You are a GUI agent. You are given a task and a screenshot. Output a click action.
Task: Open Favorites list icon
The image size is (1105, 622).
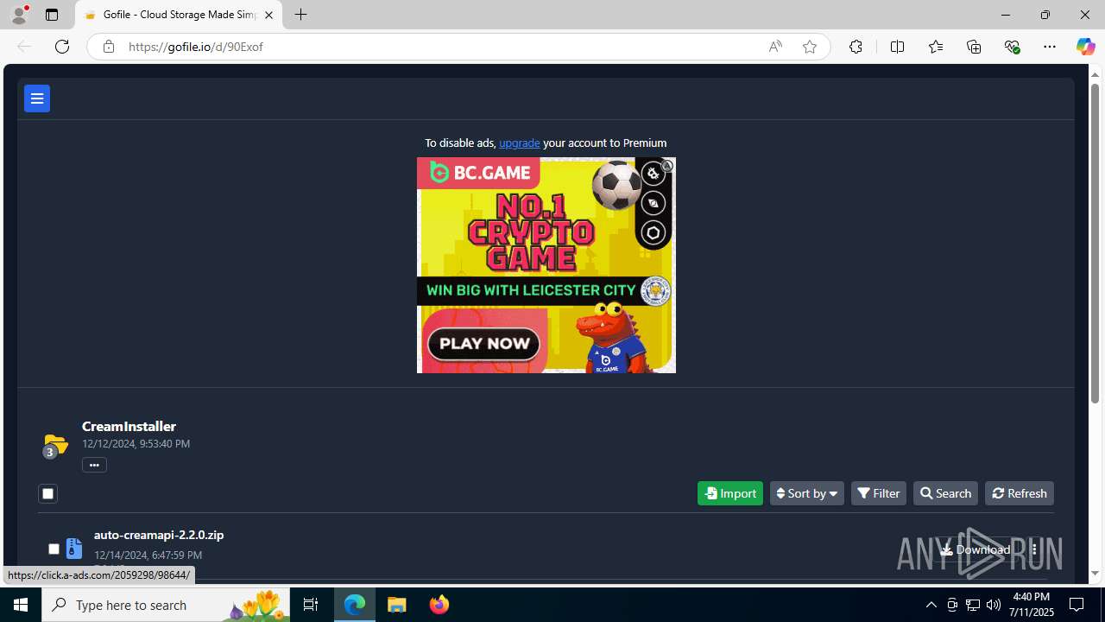point(935,47)
